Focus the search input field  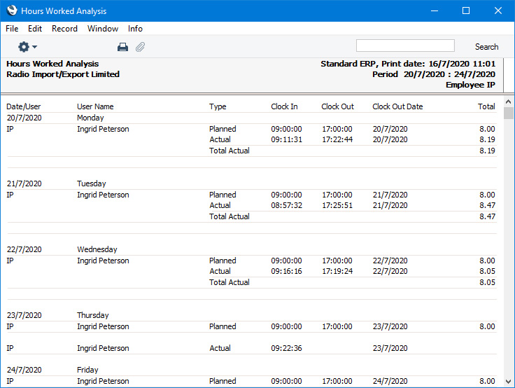(405, 46)
